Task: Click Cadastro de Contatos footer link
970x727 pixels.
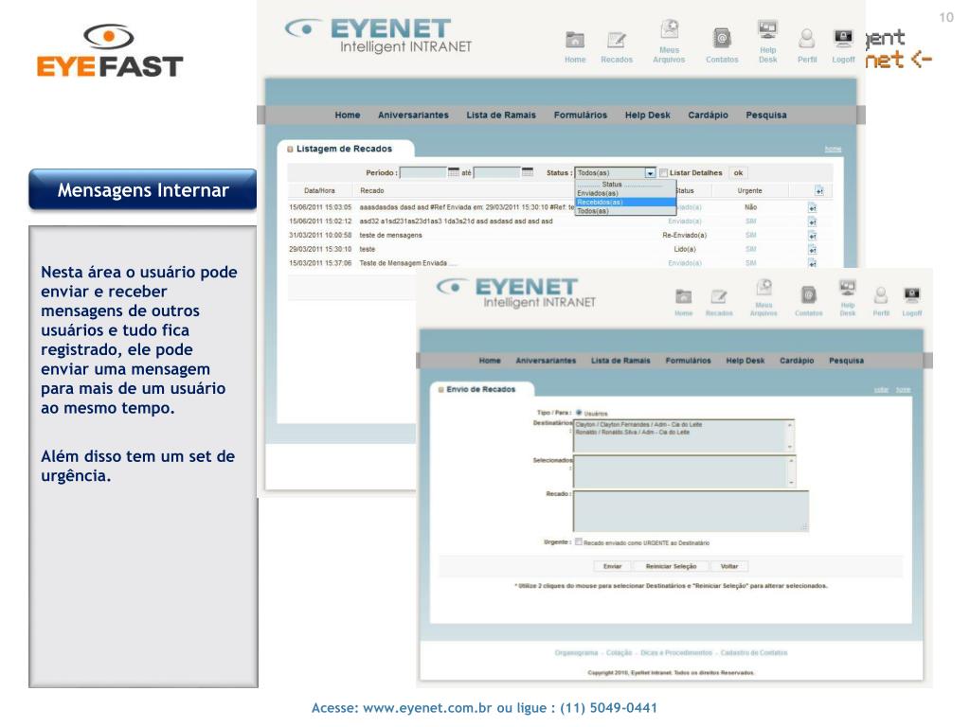Action: [x=753, y=653]
